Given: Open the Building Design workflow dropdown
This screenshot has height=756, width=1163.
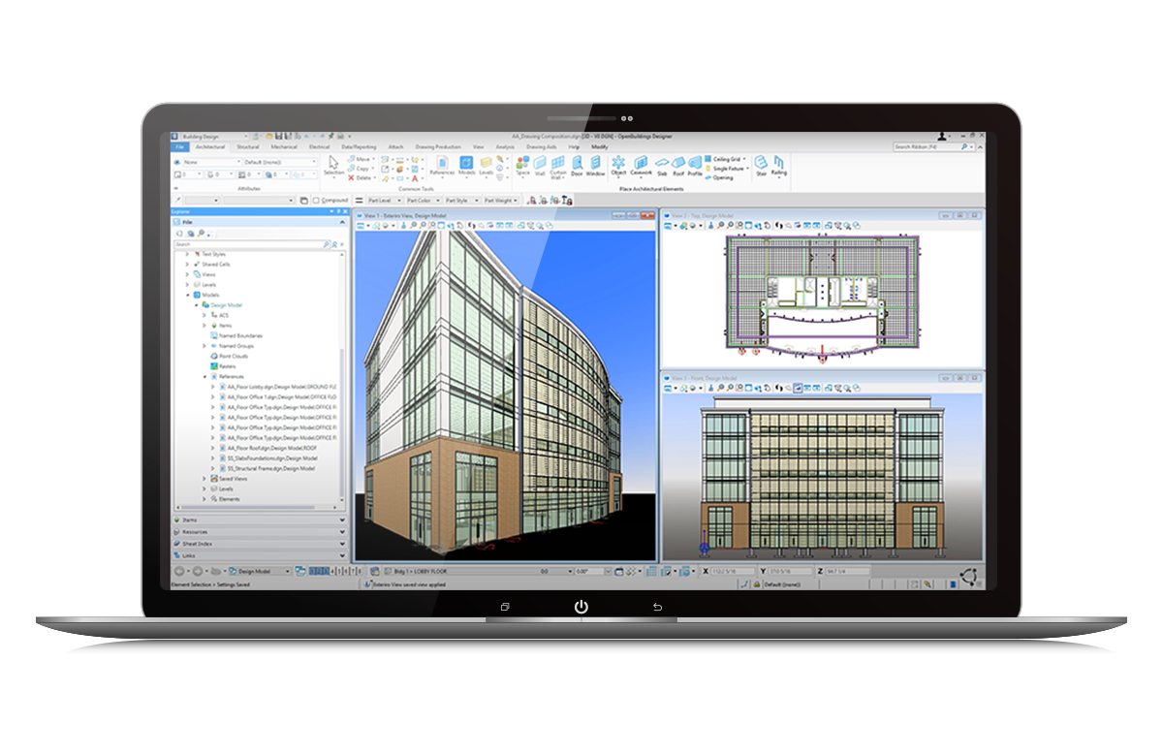Looking at the screenshot, I should pyautogui.click(x=214, y=137).
